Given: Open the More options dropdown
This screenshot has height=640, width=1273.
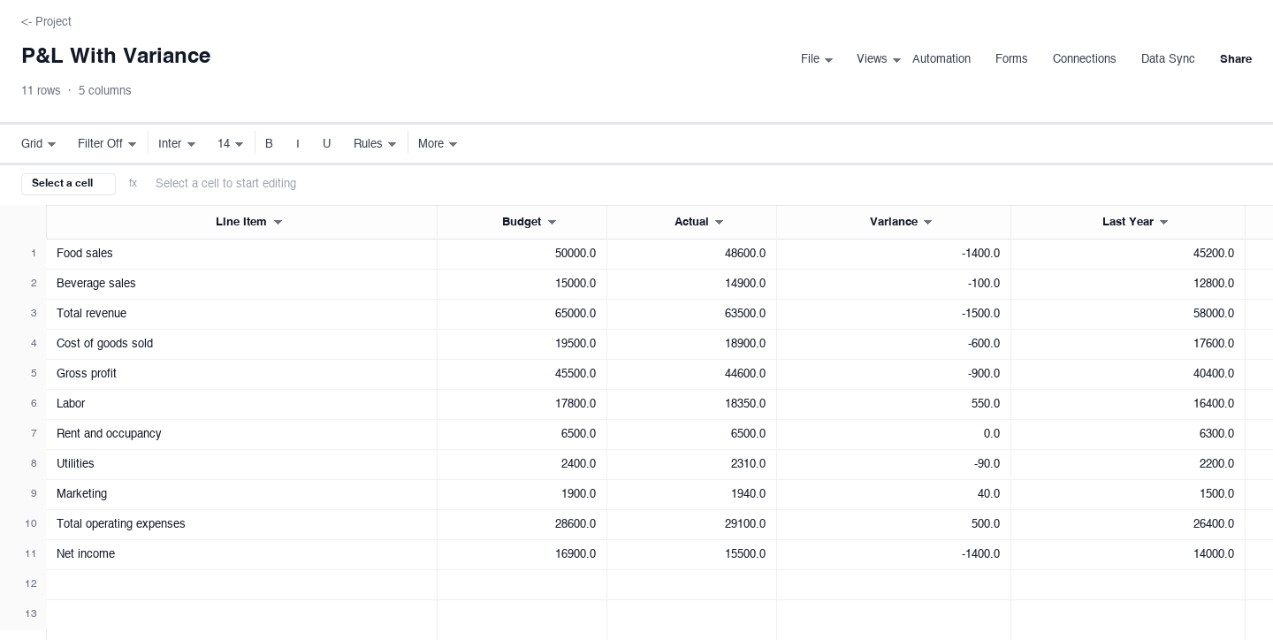Looking at the screenshot, I should 438,143.
